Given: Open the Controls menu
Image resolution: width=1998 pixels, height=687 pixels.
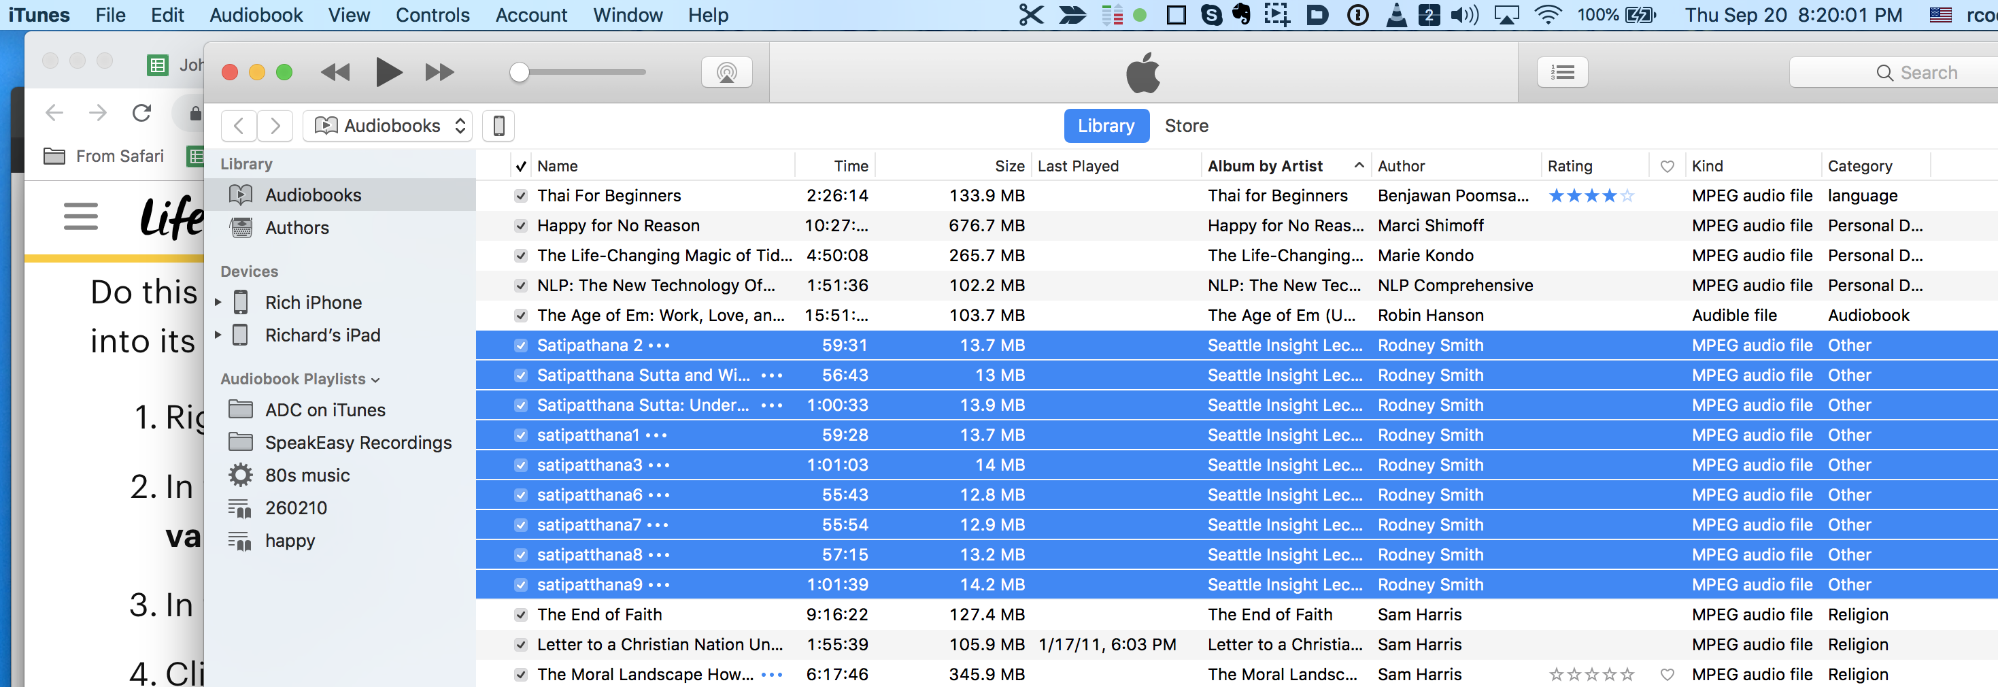Looking at the screenshot, I should (432, 15).
